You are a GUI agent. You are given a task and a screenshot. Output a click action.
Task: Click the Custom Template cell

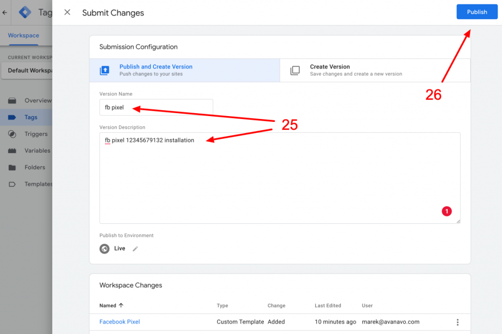point(240,322)
